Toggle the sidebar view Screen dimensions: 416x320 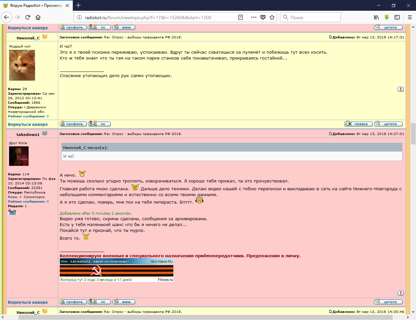[397, 17]
